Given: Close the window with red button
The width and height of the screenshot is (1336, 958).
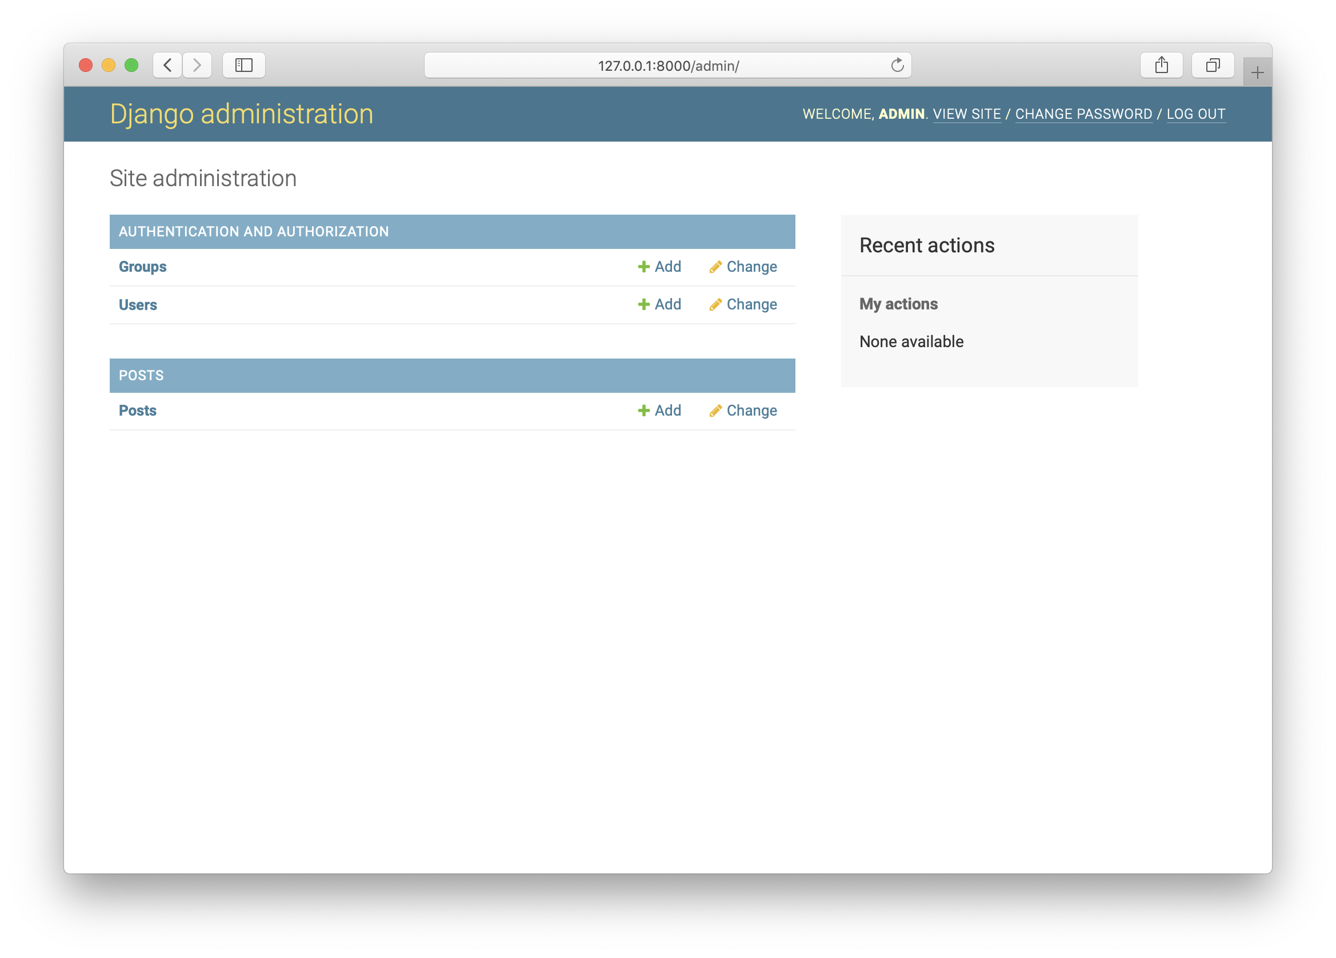Looking at the screenshot, I should pos(86,65).
